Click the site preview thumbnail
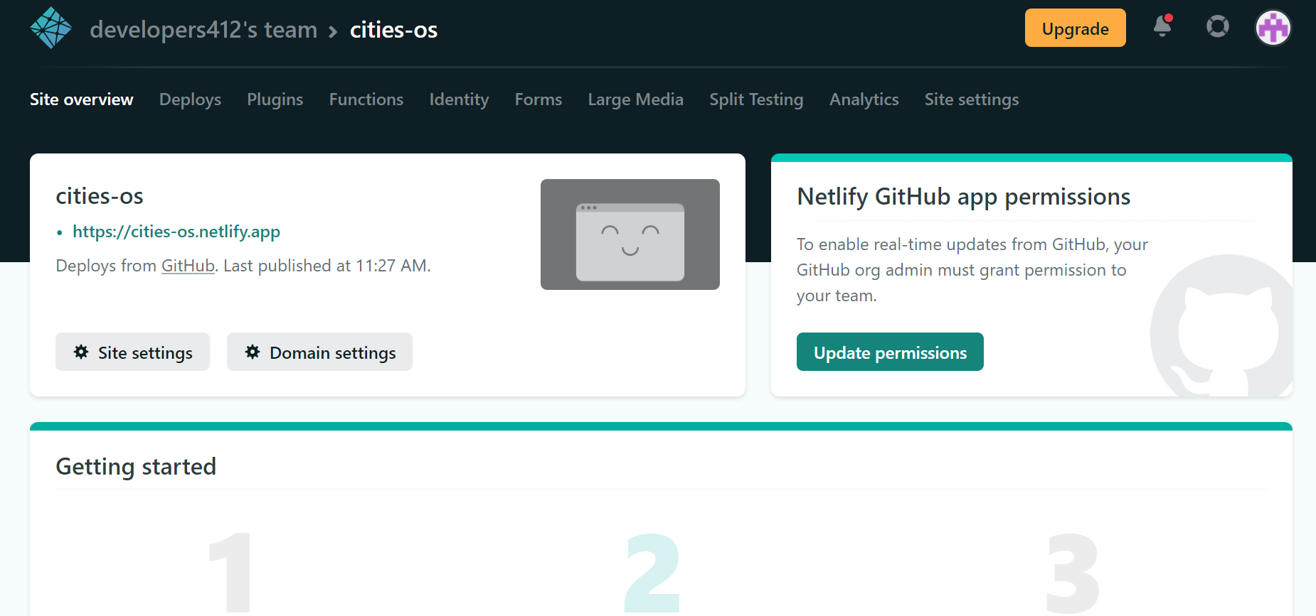This screenshot has height=616, width=1316. [630, 234]
